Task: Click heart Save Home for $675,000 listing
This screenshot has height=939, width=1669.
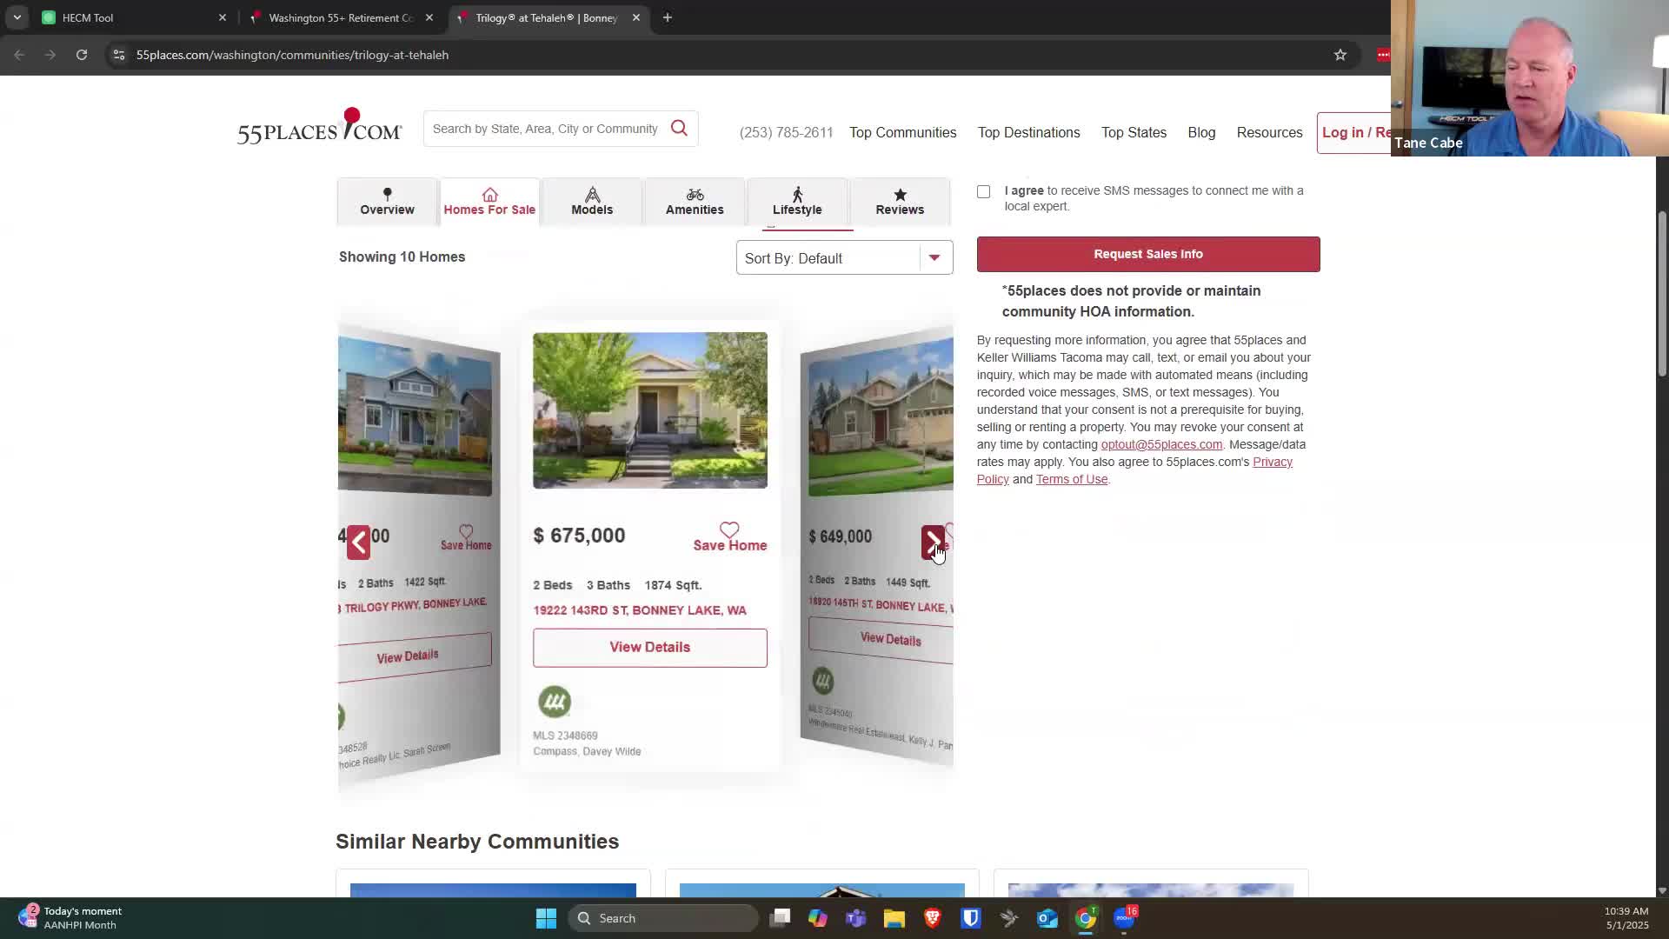Action: [729, 536]
